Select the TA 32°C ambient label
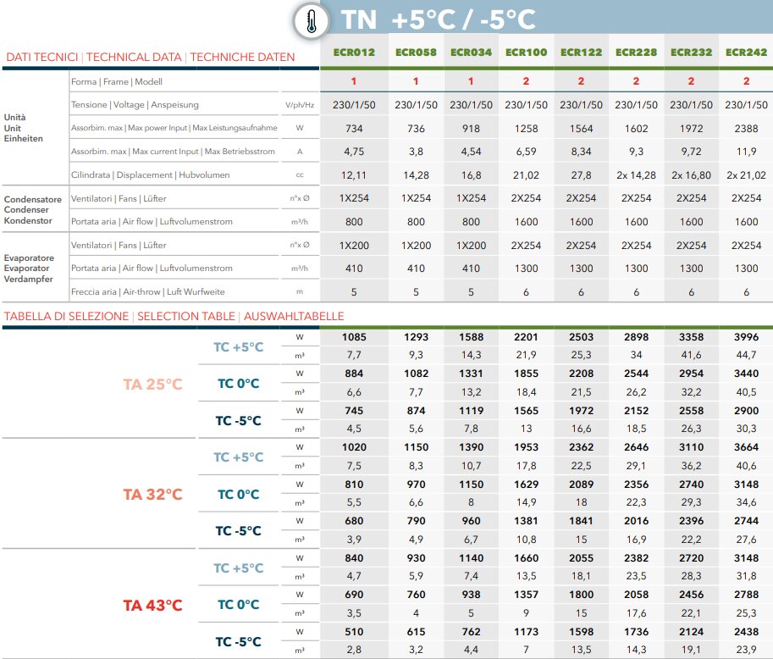The width and height of the screenshot is (773, 659). [152, 495]
